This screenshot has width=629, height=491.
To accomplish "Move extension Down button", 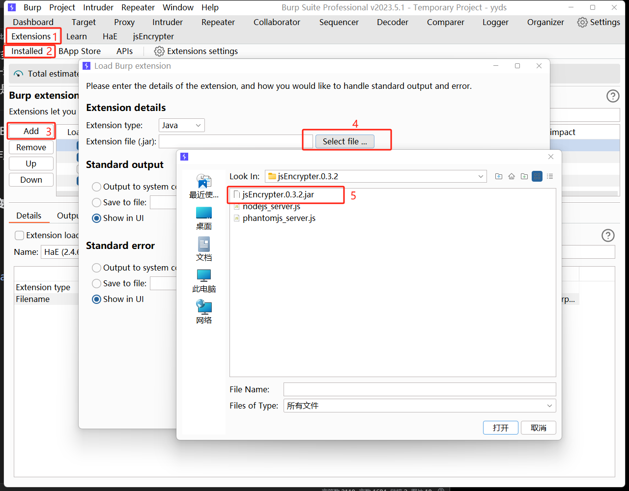I will click(x=31, y=180).
